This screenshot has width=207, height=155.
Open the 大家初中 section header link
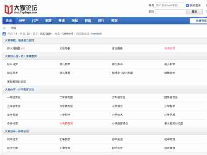tap(17, 131)
